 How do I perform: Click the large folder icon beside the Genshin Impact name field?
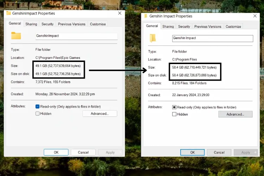[x=153, y=38]
